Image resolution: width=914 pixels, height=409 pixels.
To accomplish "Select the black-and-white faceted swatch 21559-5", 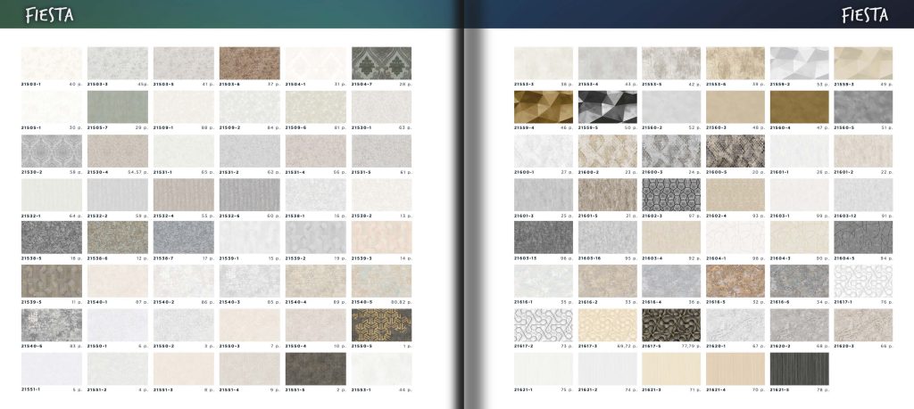I will click(x=608, y=106).
